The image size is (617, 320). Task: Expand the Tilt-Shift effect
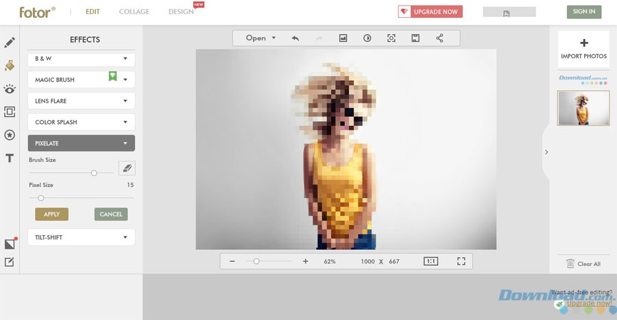pyautogui.click(x=81, y=238)
